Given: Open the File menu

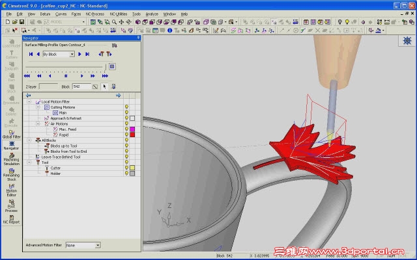Looking at the screenshot, I should 9,14.
